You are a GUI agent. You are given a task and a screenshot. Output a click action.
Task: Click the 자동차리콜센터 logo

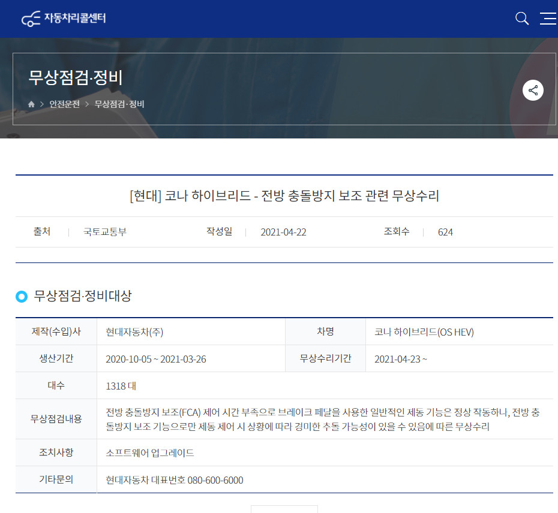click(x=64, y=18)
